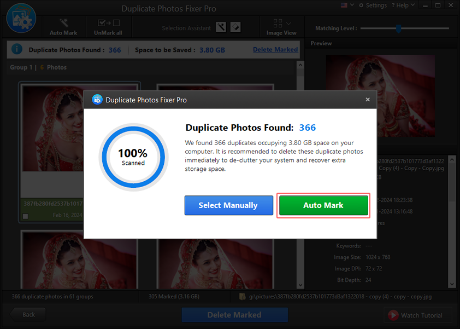This screenshot has width=460, height=329.
Task: Go Back using the bottom-left button
Action: tap(28, 315)
